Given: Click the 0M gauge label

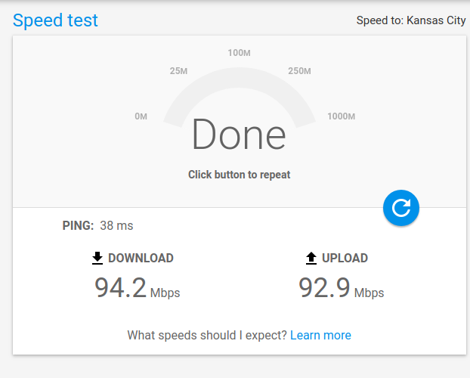Looking at the screenshot, I should 141,116.
